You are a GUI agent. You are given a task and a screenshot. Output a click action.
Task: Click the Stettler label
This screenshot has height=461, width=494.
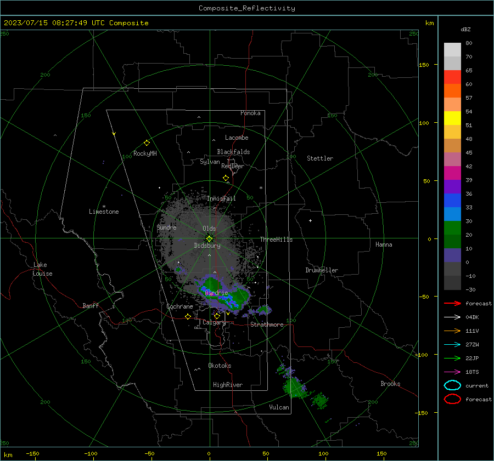pos(320,158)
